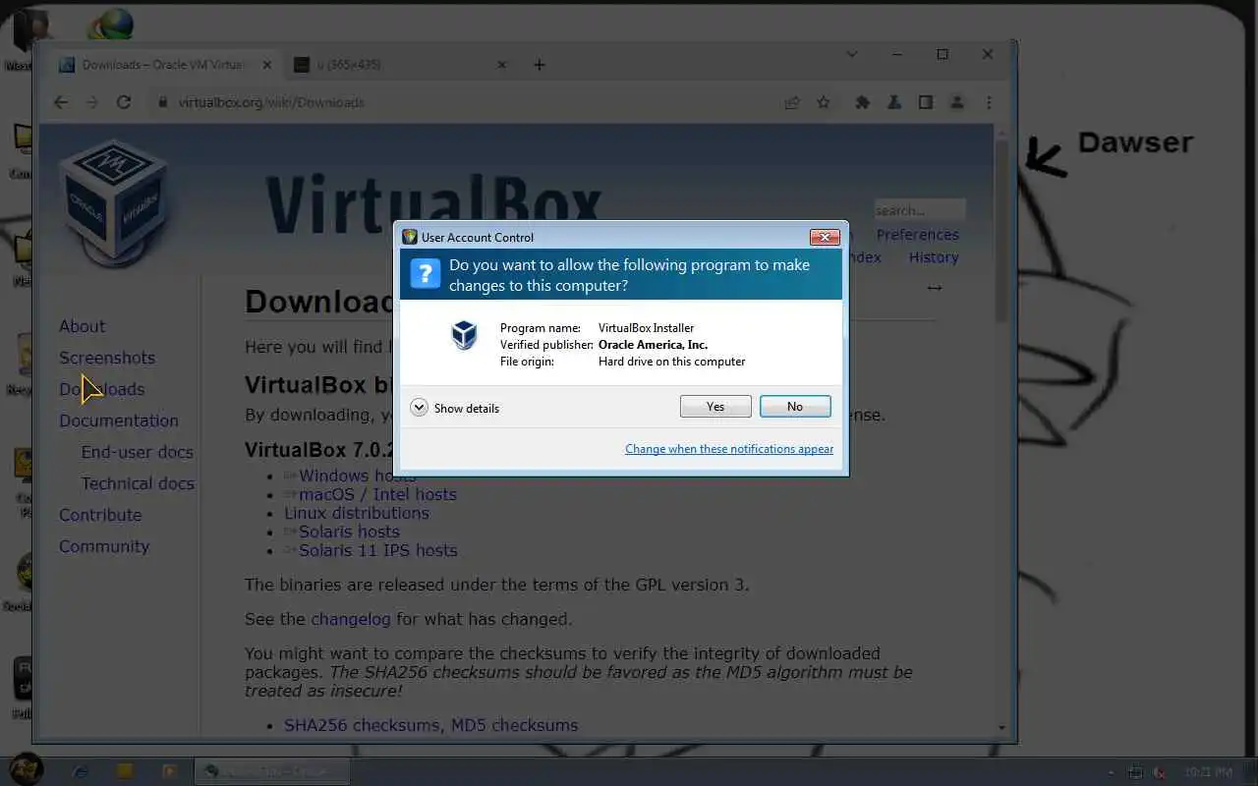Bookmark this page with the star icon
Image resolution: width=1258 pixels, height=786 pixels.
824,102
